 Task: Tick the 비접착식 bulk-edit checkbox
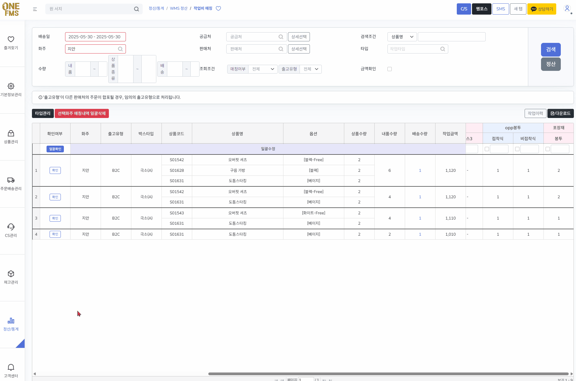pyautogui.click(x=517, y=149)
